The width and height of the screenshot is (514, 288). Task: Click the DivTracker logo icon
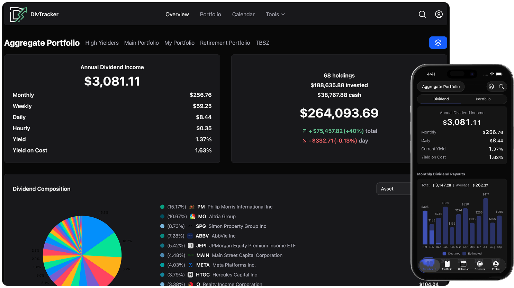point(18,15)
